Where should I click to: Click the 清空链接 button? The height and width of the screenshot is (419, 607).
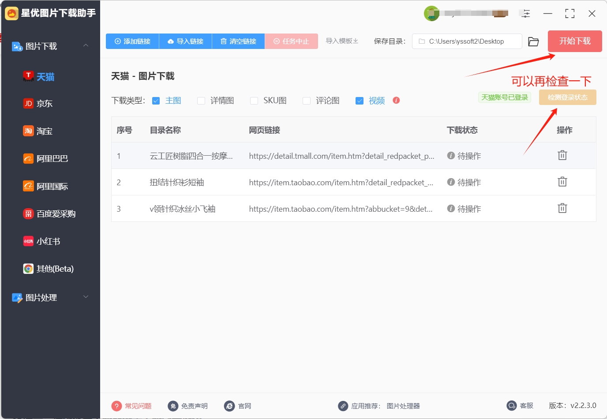(238, 41)
